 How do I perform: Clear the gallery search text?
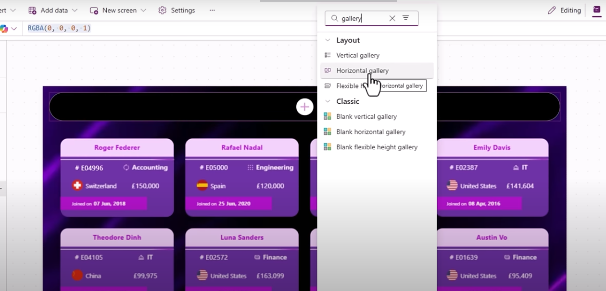click(x=392, y=18)
